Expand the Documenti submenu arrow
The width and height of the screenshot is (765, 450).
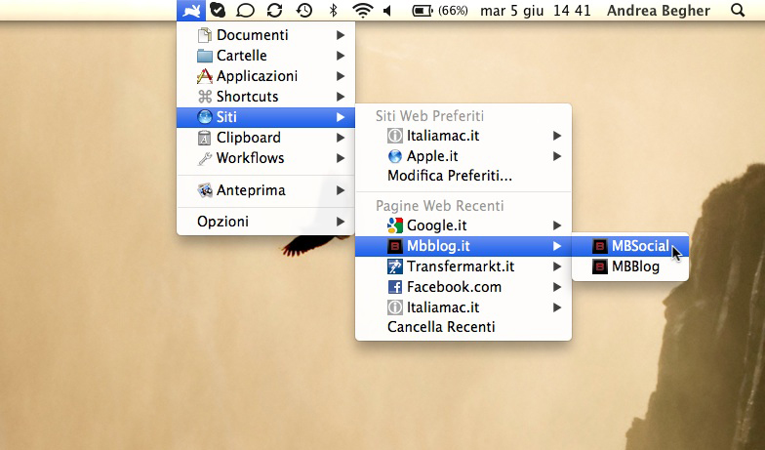click(341, 35)
